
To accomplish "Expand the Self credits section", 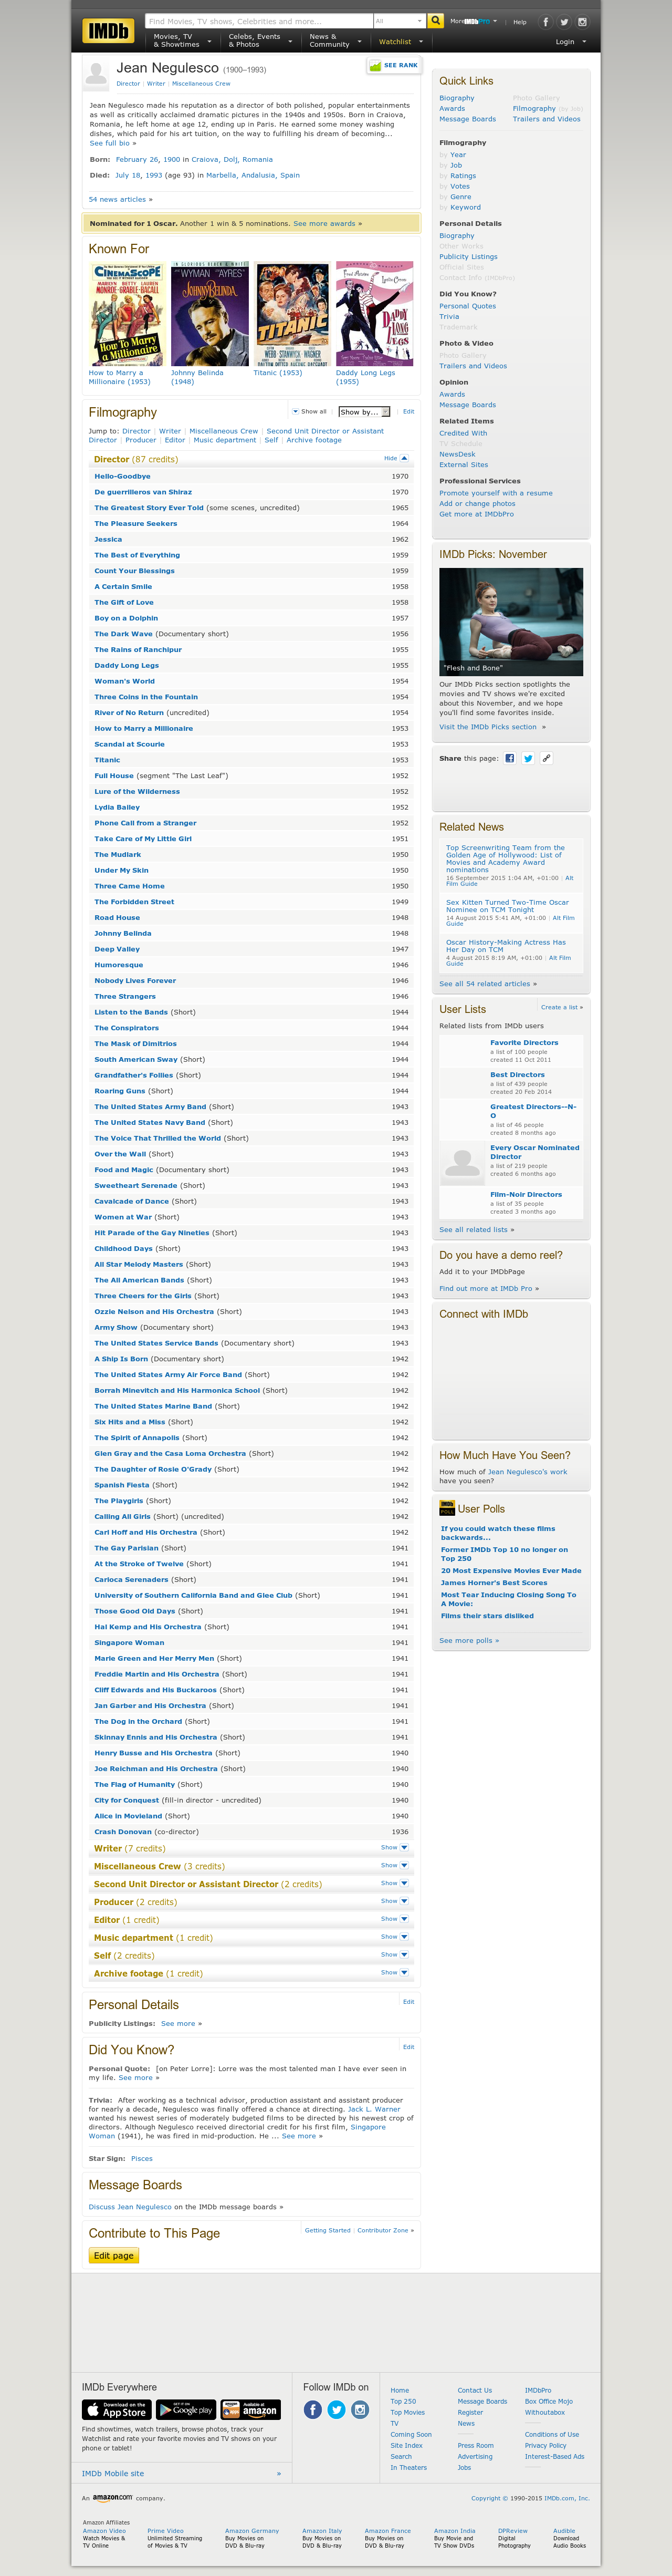I will (394, 1955).
